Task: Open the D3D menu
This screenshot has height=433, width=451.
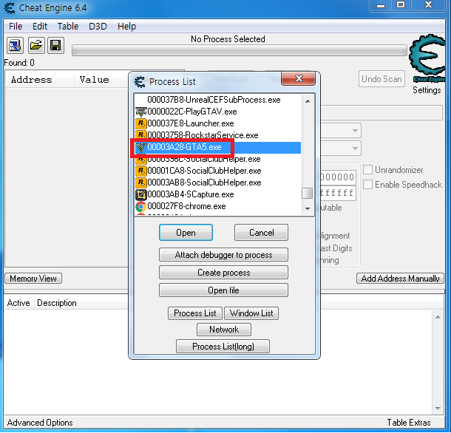Action: coord(98,27)
